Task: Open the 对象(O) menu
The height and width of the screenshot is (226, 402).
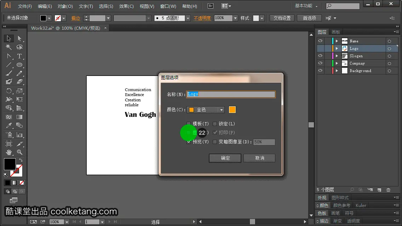Action: 65,6
